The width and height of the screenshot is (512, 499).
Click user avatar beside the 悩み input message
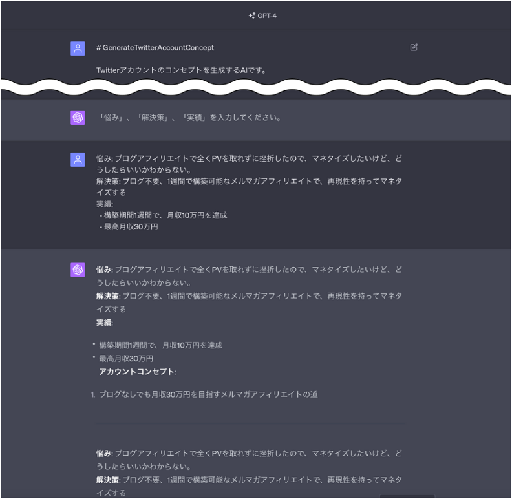coord(78,160)
